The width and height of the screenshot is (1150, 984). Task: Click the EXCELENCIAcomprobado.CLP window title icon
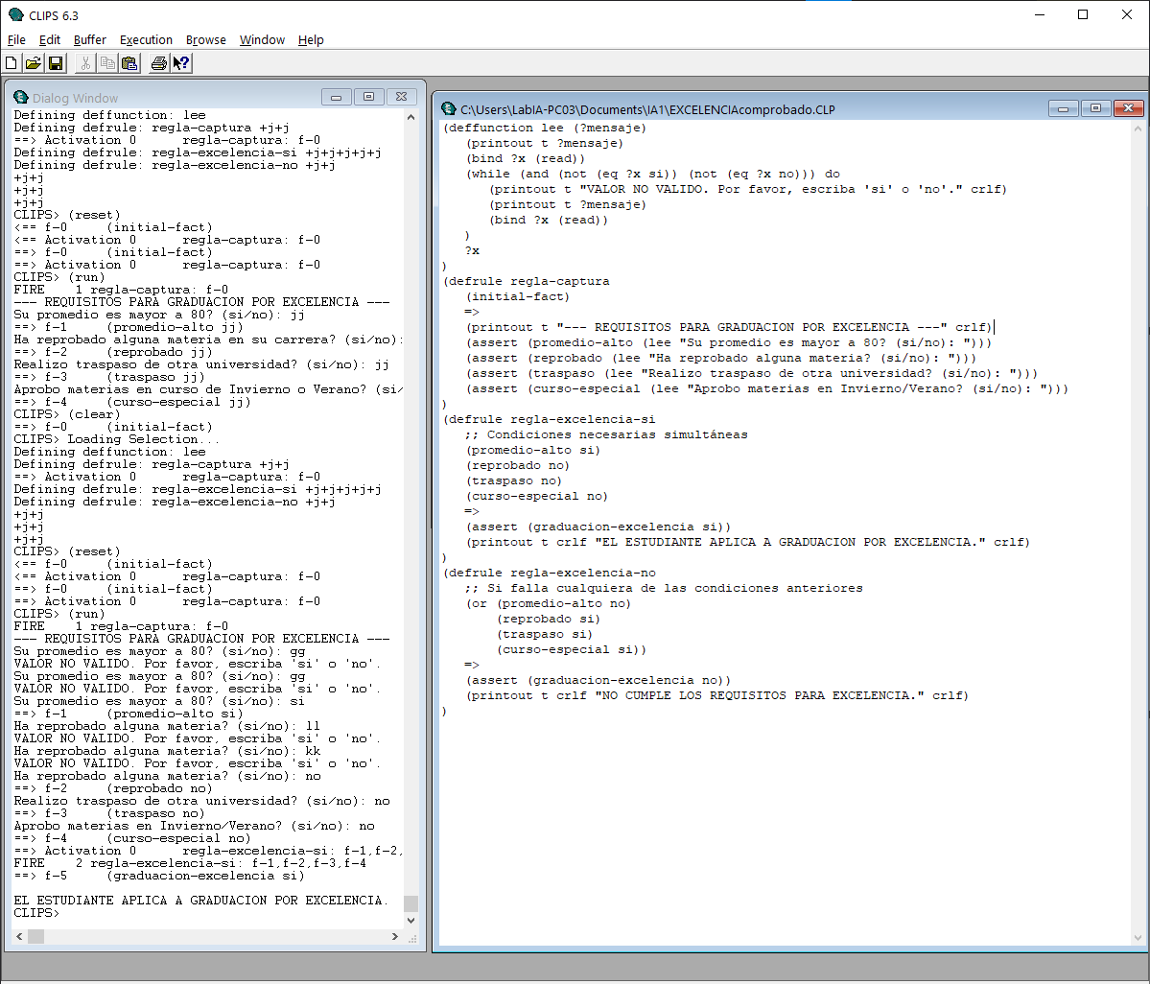coord(449,109)
